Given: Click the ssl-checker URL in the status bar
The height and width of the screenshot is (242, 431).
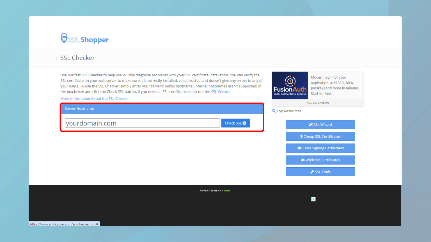Looking at the screenshot, I should click(64, 224).
